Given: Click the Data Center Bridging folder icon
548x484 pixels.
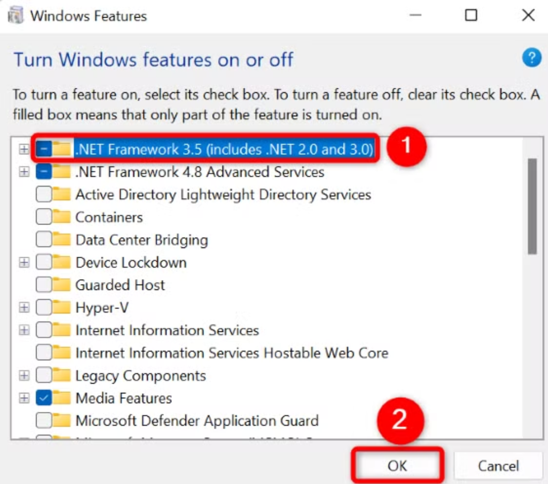Looking at the screenshot, I should pyautogui.click(x=62, y=240).
